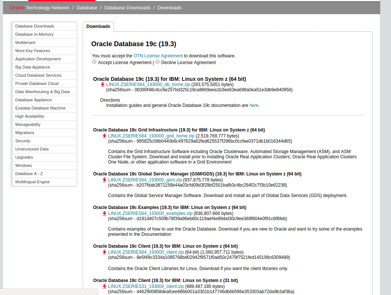This screenshot has width=391, height=295.
Task: Select Accept License Agreement radio button
Action: coord(94,61)
